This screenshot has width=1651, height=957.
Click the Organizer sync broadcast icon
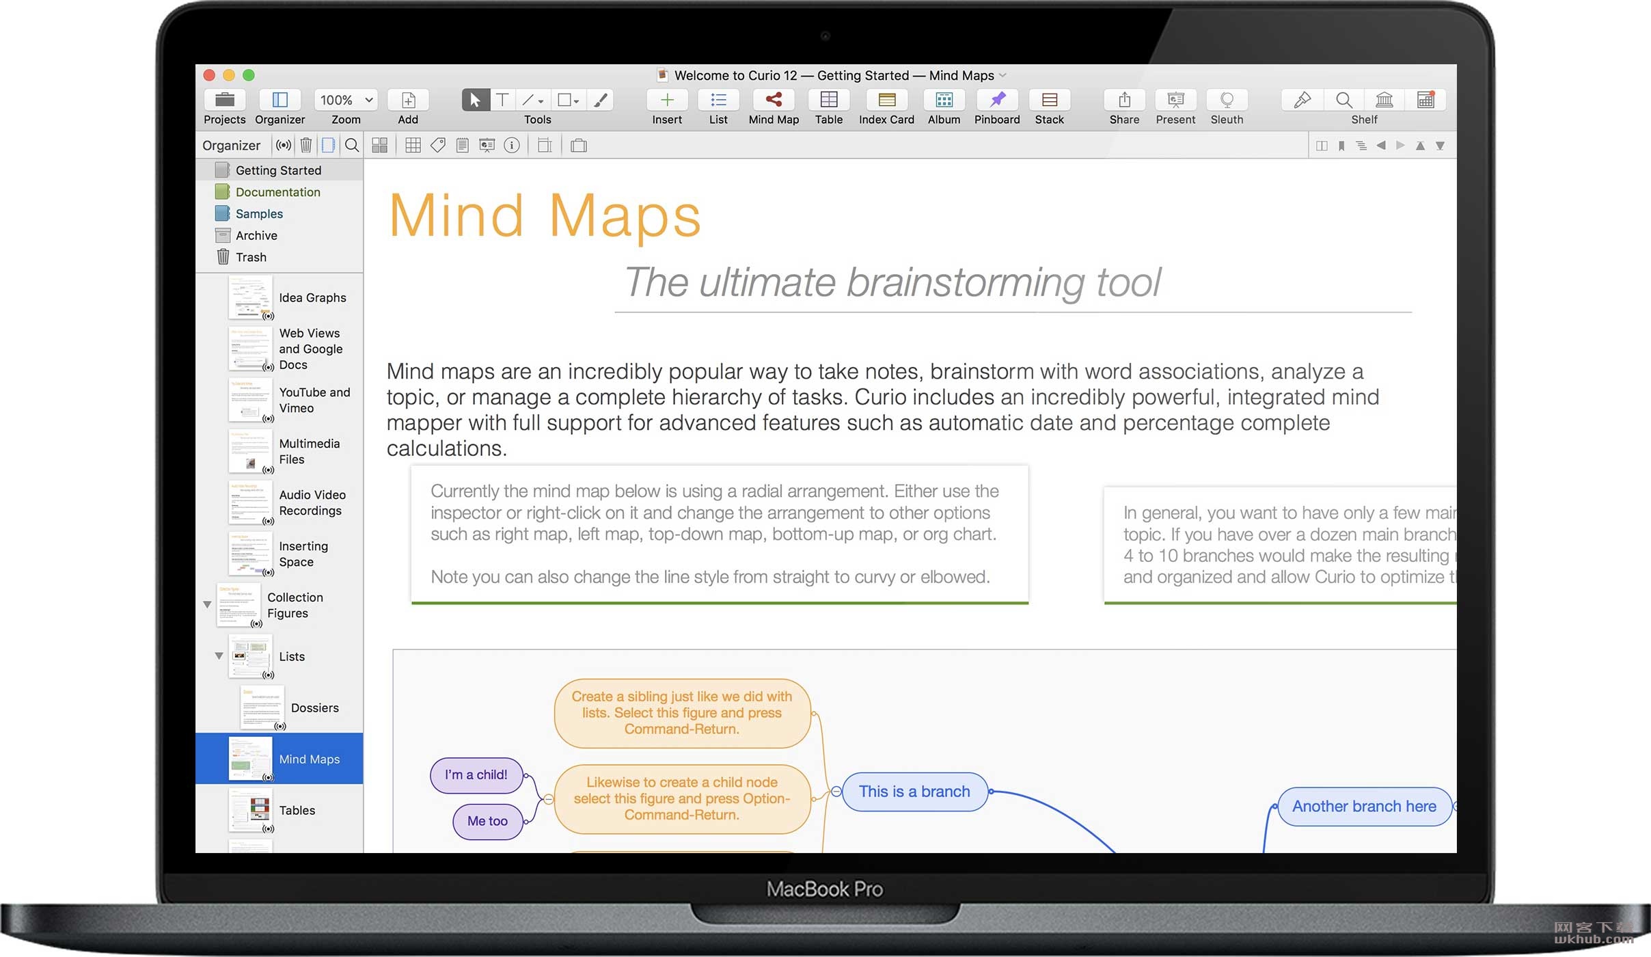click(x=283, y=145)
